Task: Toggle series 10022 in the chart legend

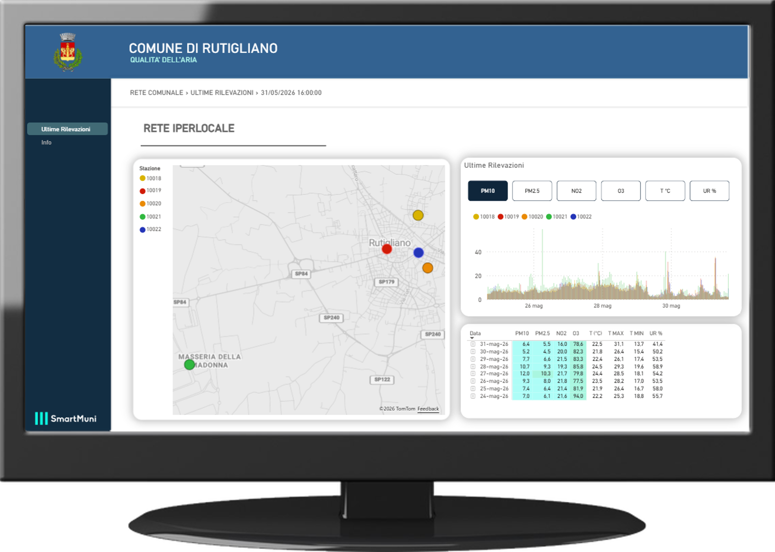Action: pos(581,217)
